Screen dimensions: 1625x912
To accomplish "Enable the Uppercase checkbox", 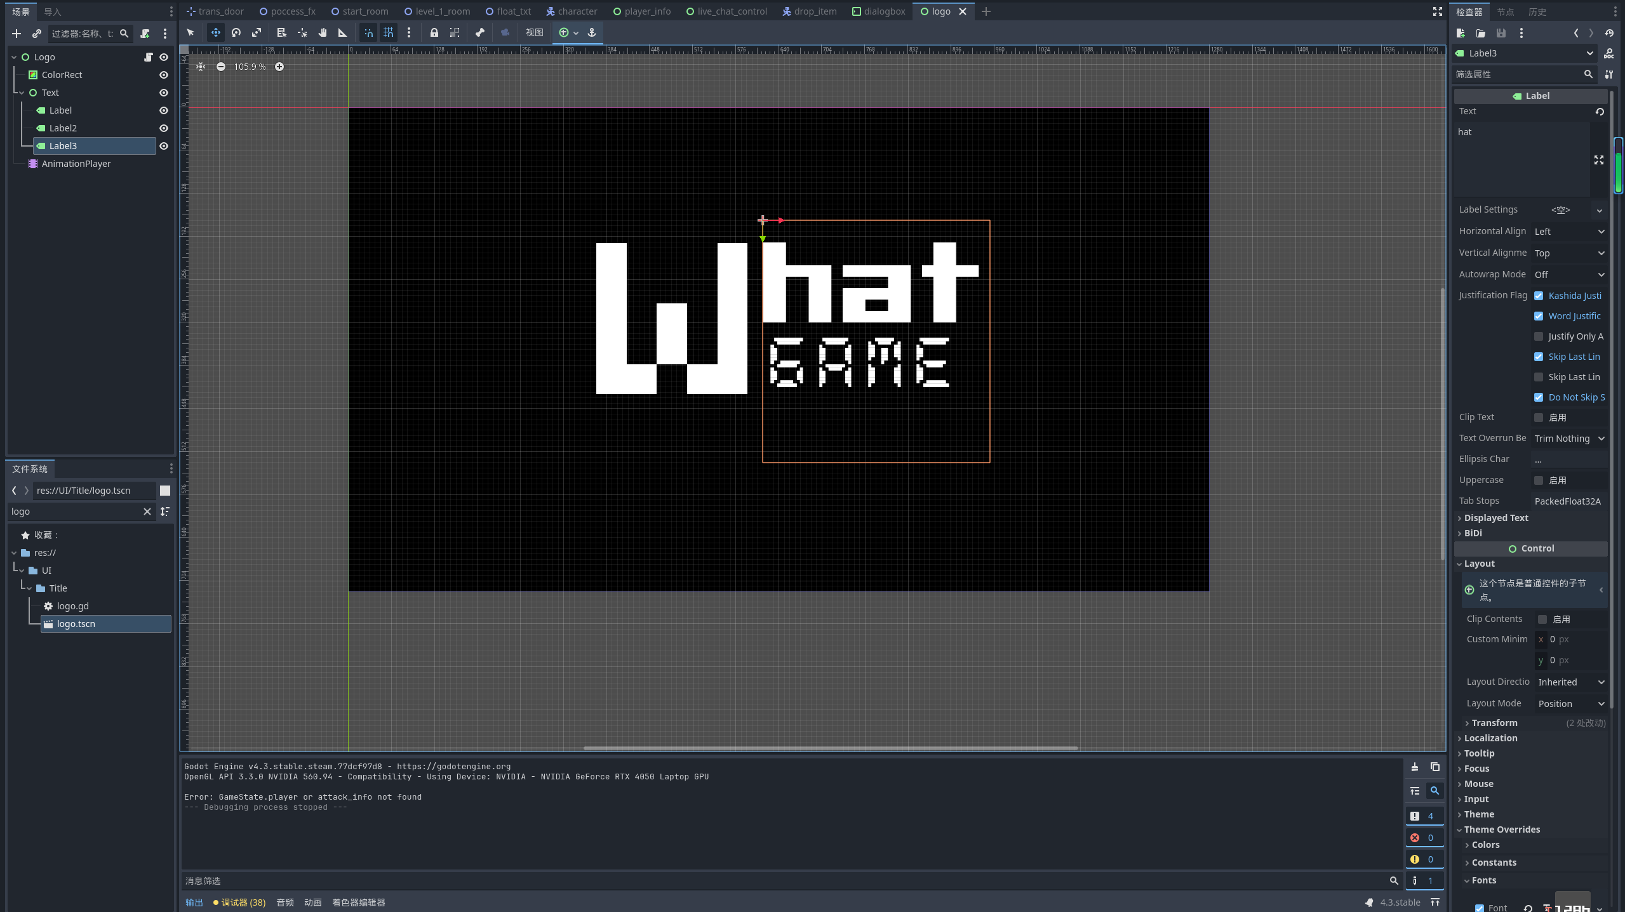I will [1539, 480].
